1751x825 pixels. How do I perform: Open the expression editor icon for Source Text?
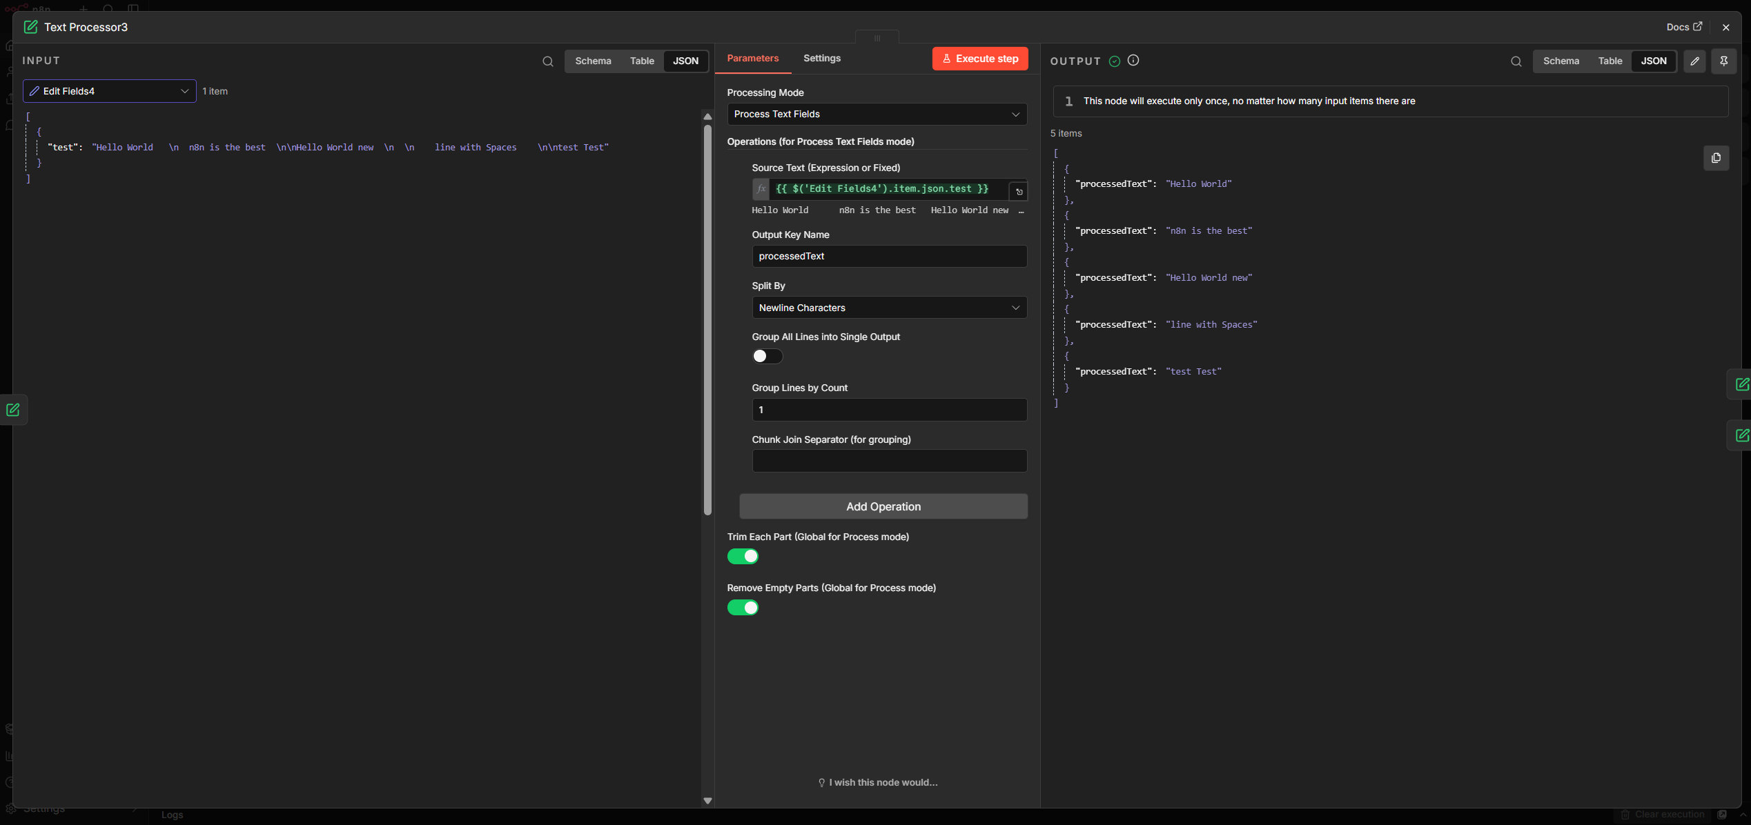[1019, 192]
